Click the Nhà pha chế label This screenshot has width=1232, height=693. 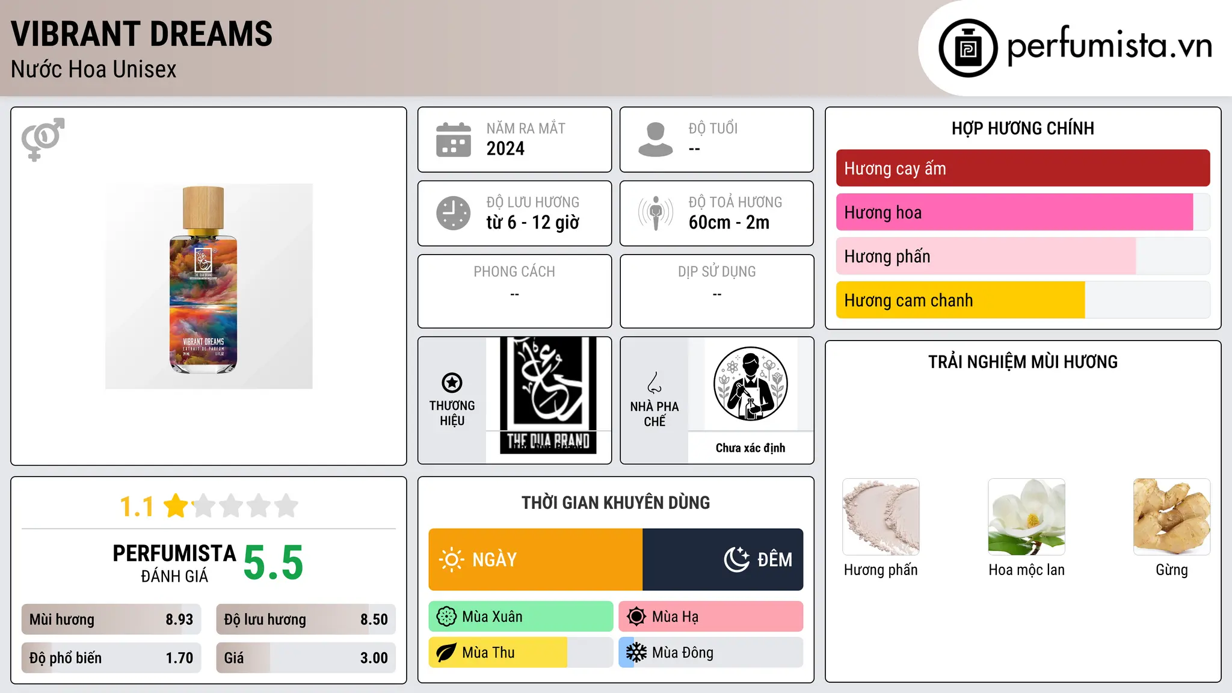(x=654, y=414)
